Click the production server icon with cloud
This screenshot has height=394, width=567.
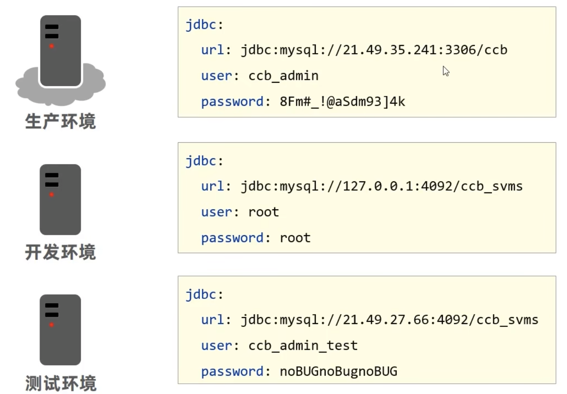(60, 60)
